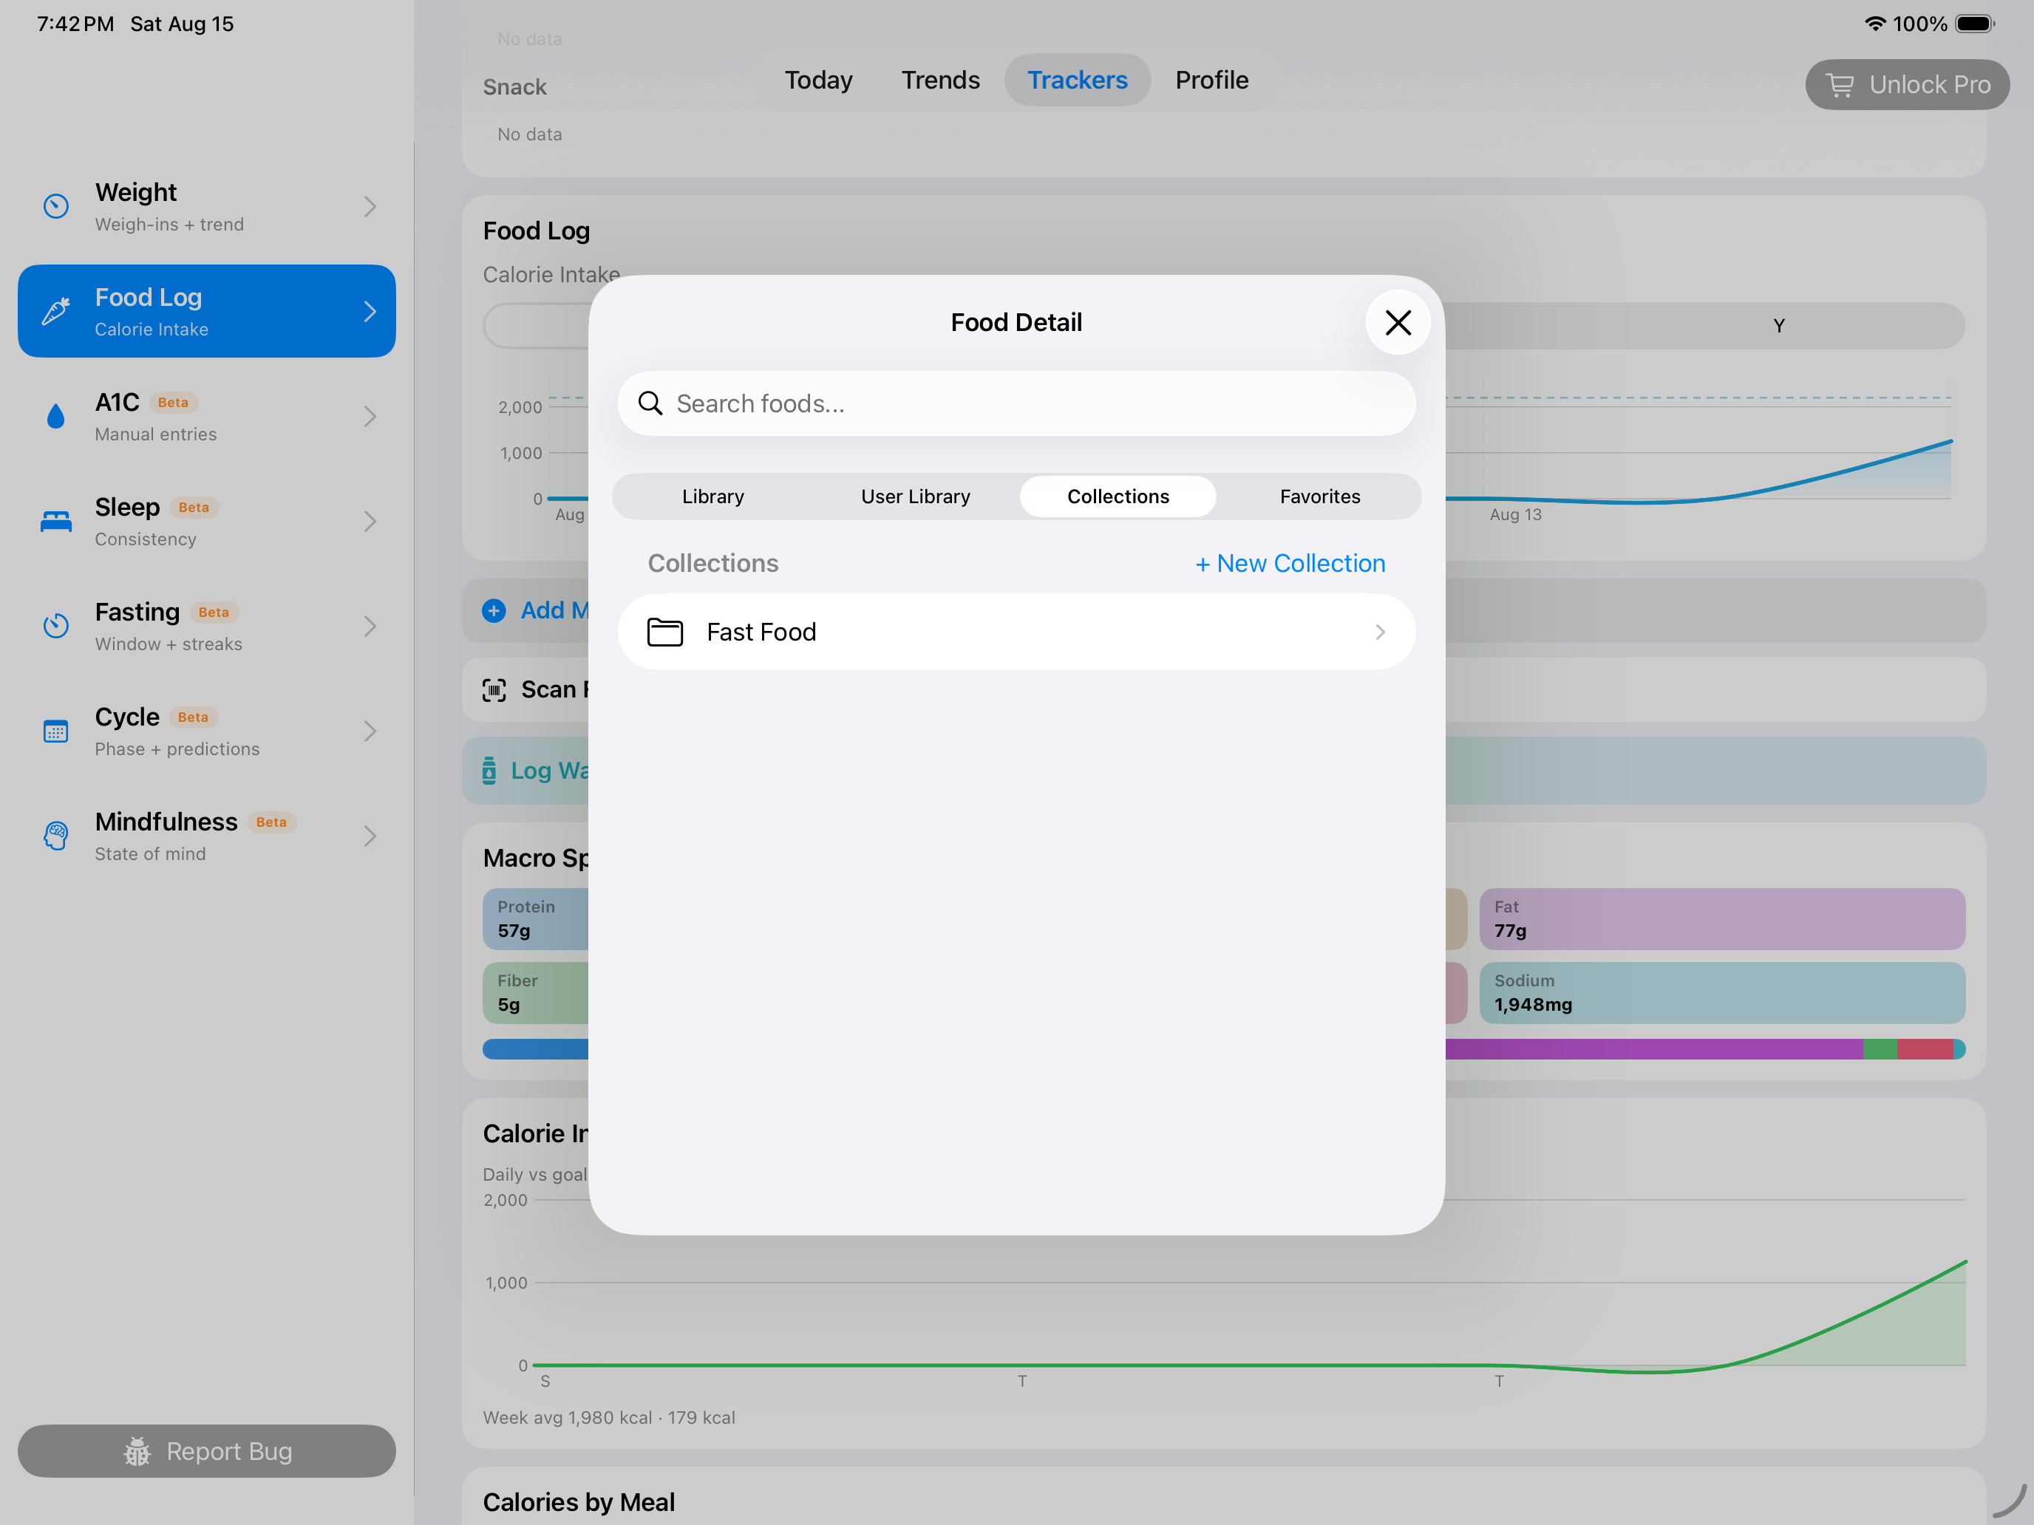Click the water bottle Log Water icon
The height and width of the screenshot is (1525, 2034).
pos(489,771)
